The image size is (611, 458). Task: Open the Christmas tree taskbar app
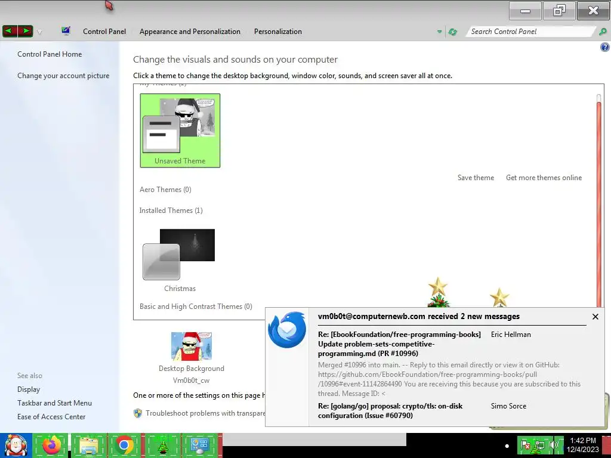click(x=162, y=445)
